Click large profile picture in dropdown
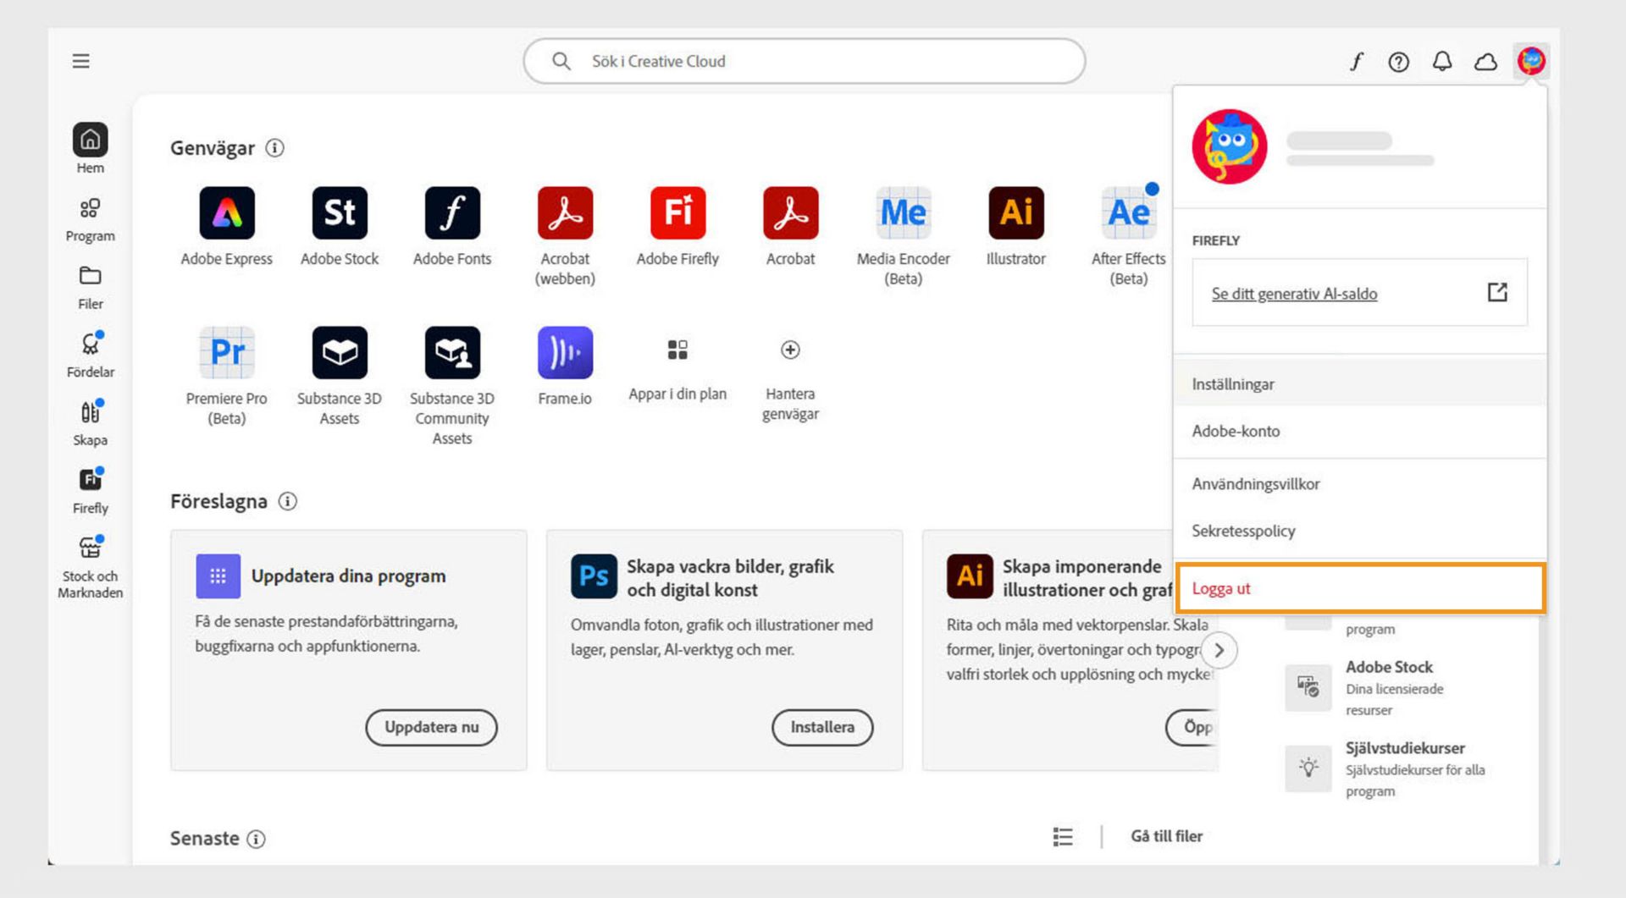The height and width of the screenshot is (898, 1626). coord(1230,146)
